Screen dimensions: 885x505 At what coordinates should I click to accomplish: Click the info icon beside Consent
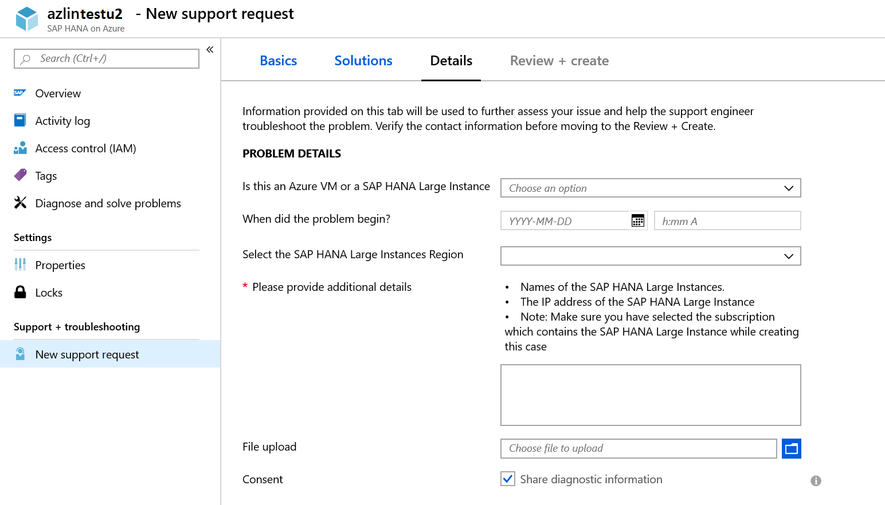816,481
